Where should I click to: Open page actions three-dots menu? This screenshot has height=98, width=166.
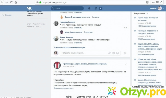point(153,2)
